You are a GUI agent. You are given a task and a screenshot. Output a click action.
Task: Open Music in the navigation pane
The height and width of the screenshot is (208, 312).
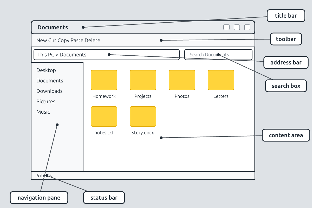click(x=43, y=112)
